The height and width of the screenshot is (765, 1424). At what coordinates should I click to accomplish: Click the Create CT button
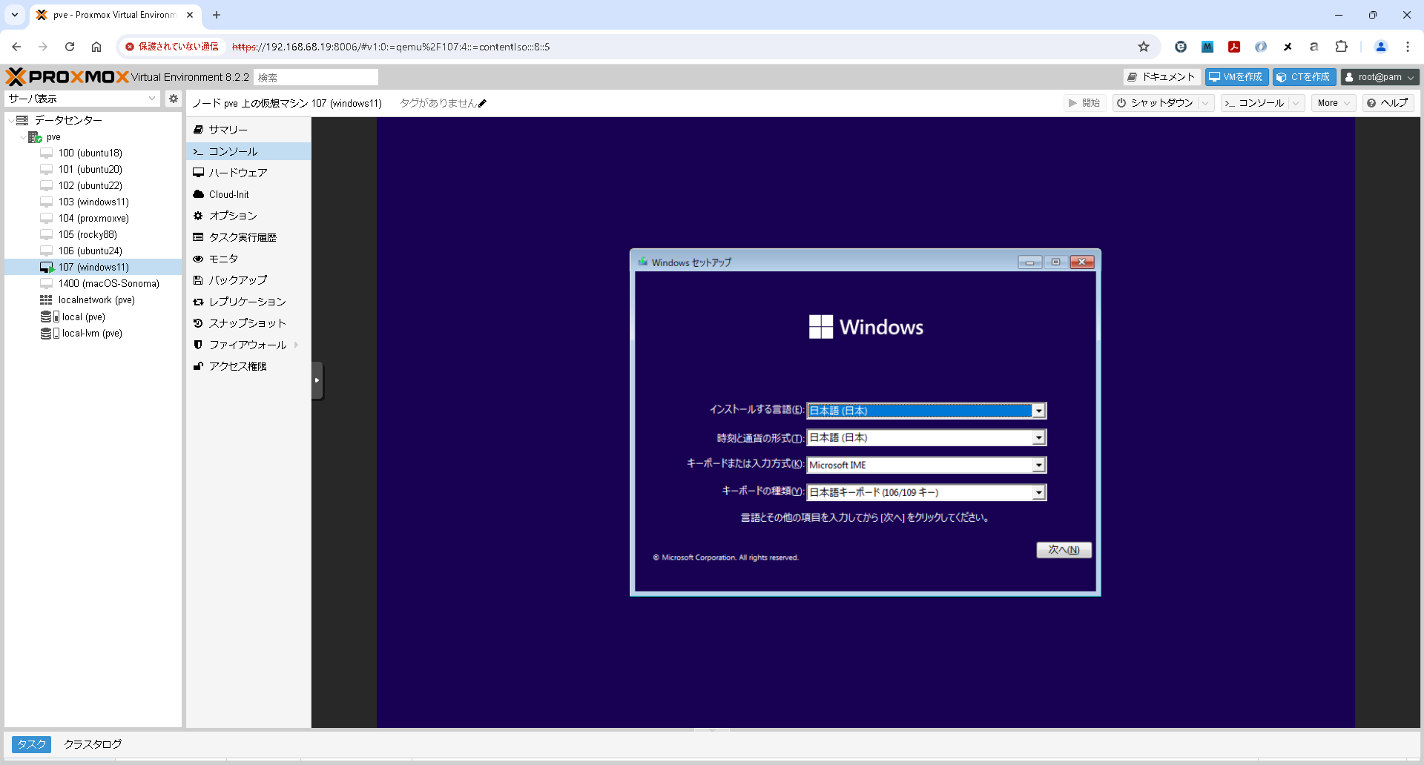tap(1304, 77)
